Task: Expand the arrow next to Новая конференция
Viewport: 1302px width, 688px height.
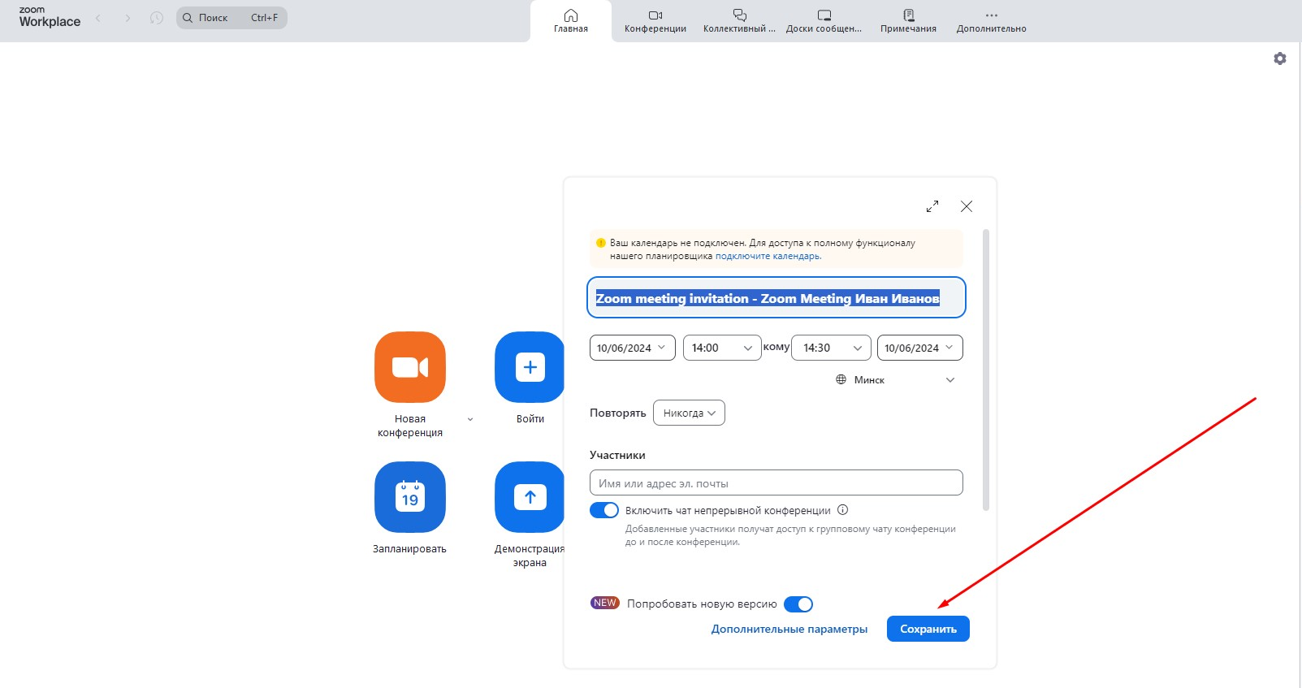Action: click(470, 419)
